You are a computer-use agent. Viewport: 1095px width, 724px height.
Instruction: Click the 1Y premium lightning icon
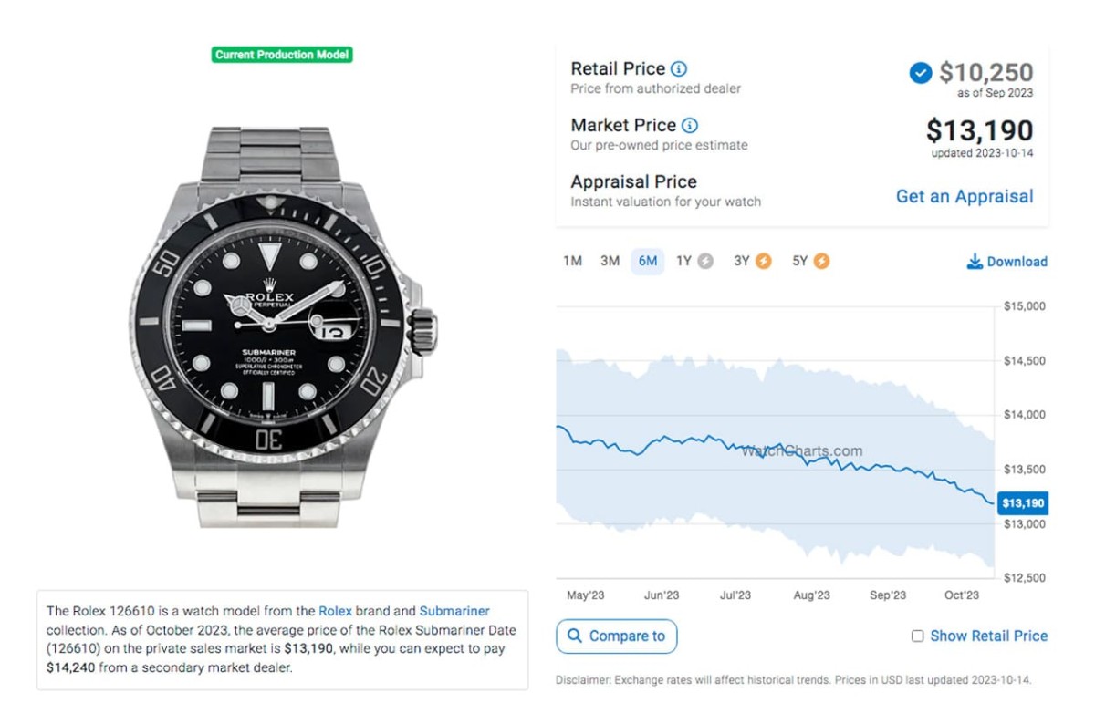click(x=705, y=261)
